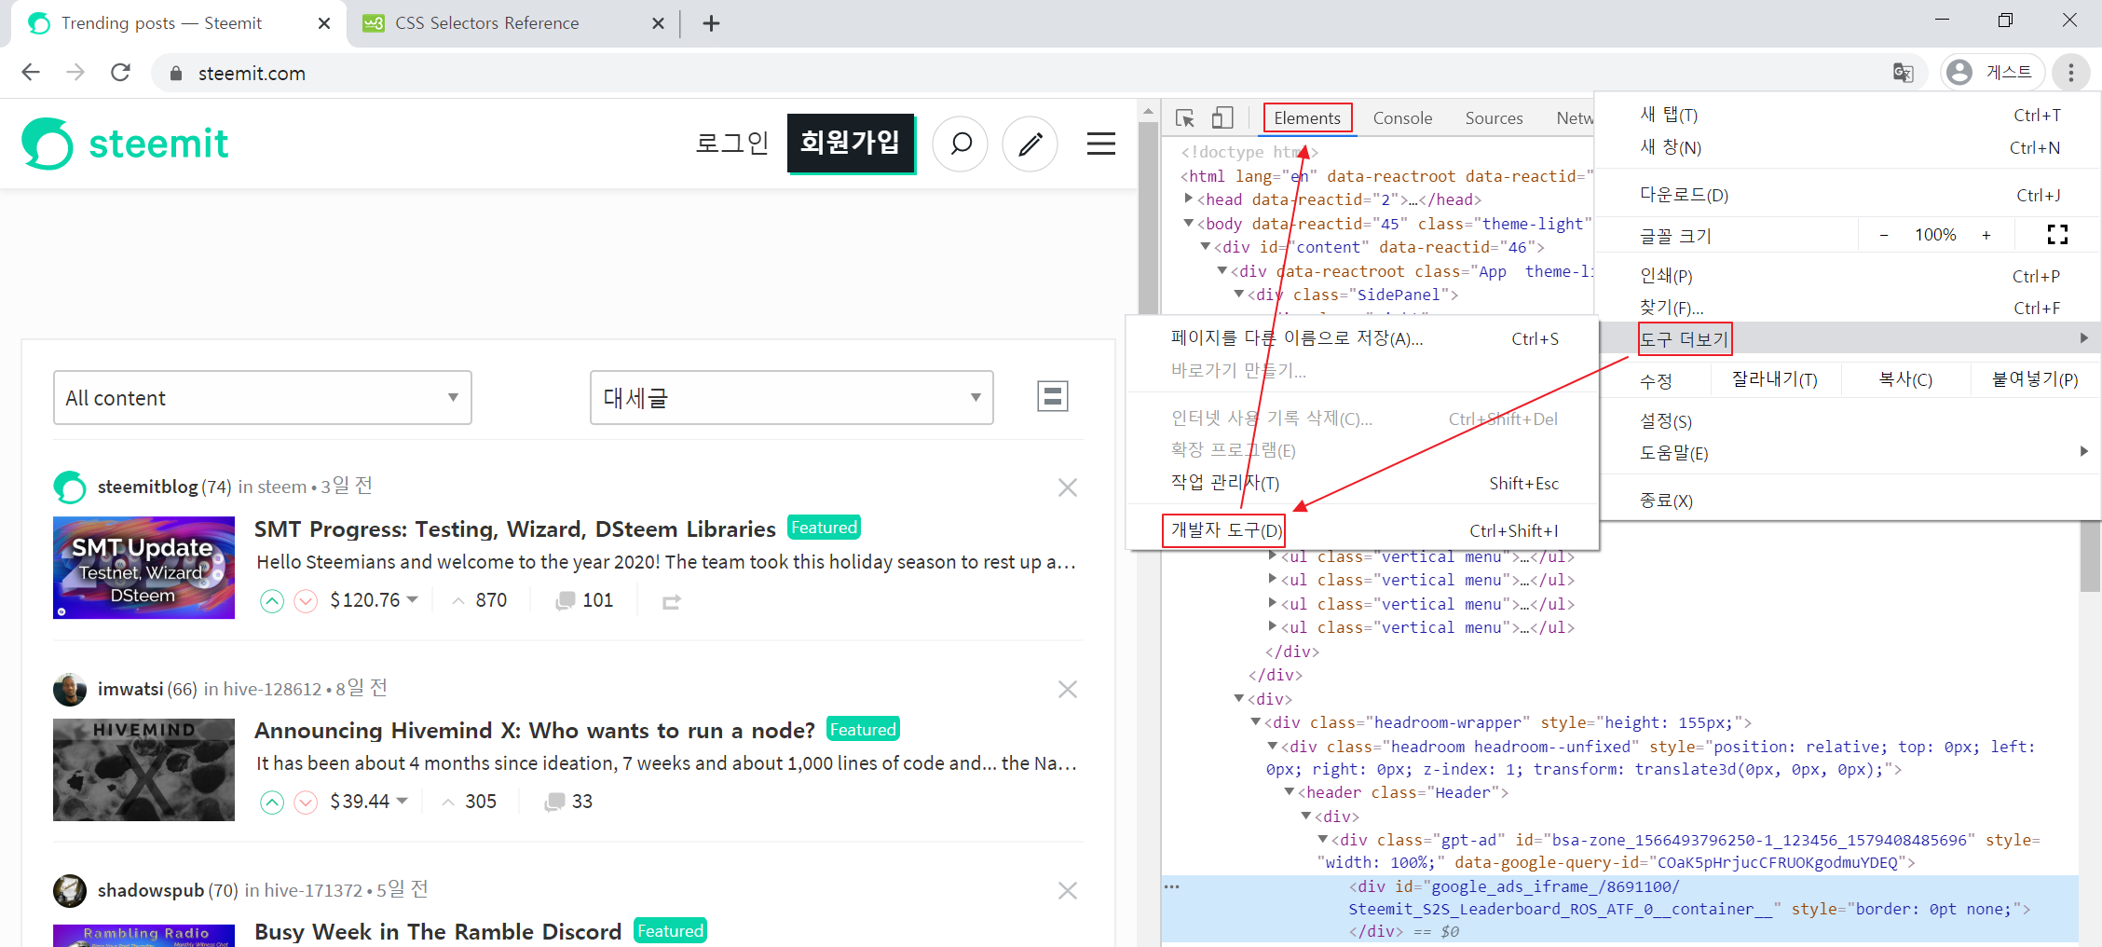Click the search magnifier icon on Steemit
This screenshot has height=947, width=2102.
960,144
